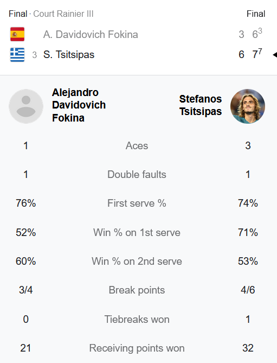Select the Aces stat row label
This screenshot has width=277, height=363.
click(137, 146)
